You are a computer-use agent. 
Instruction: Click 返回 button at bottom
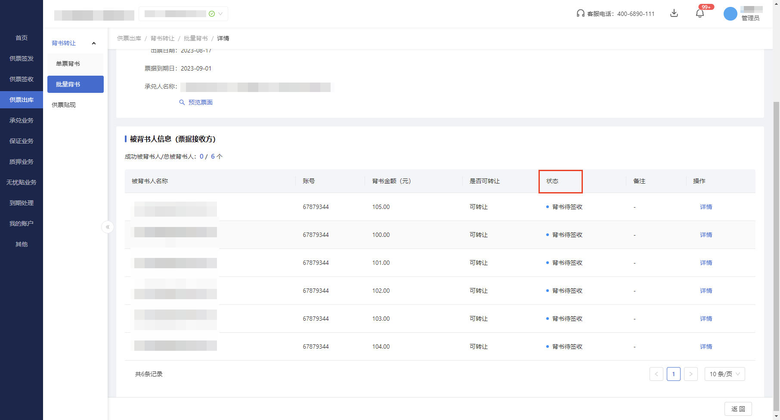coord(738,409)
